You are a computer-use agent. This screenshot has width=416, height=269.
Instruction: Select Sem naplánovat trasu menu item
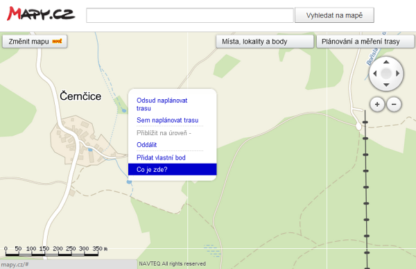167,120
